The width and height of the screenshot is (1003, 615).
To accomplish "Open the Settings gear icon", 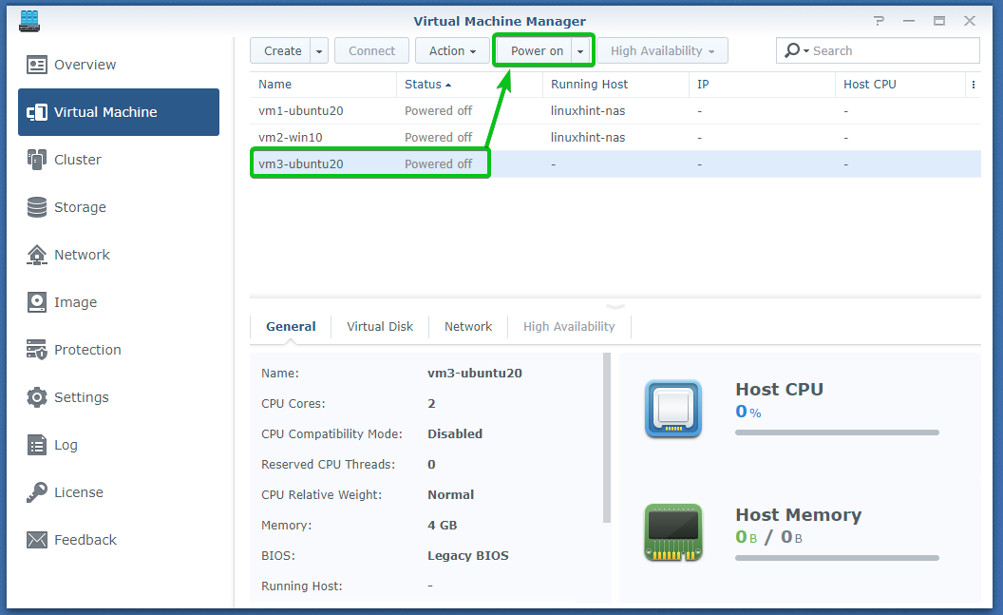I will coord(37,397).
